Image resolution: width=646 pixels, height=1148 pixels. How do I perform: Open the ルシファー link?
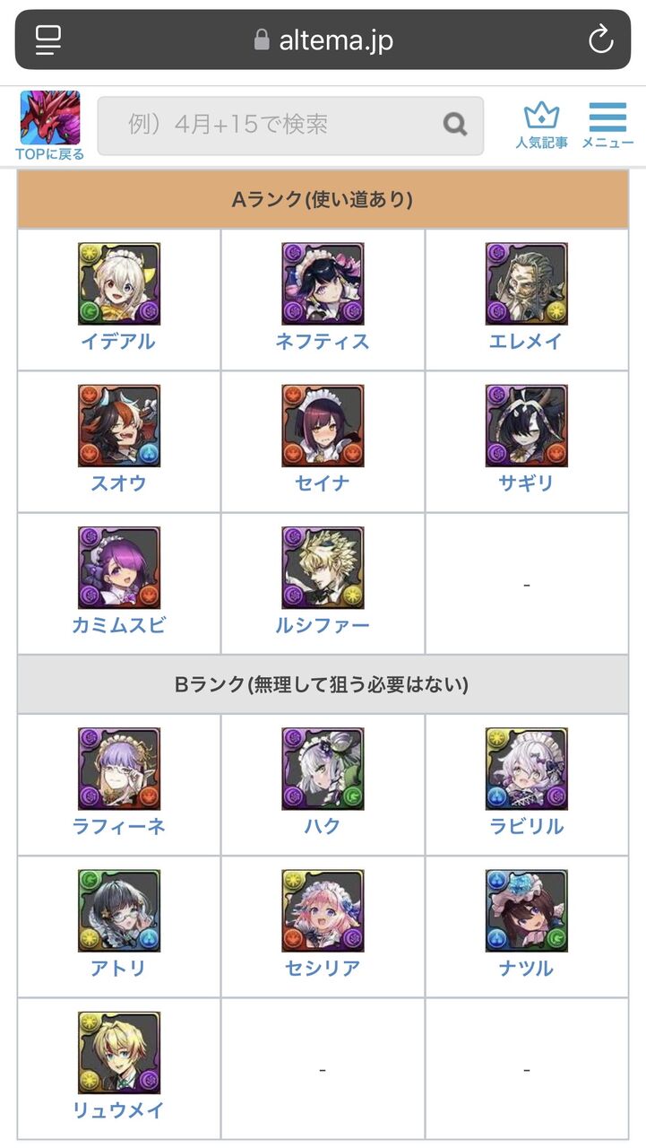pos(323,625)
